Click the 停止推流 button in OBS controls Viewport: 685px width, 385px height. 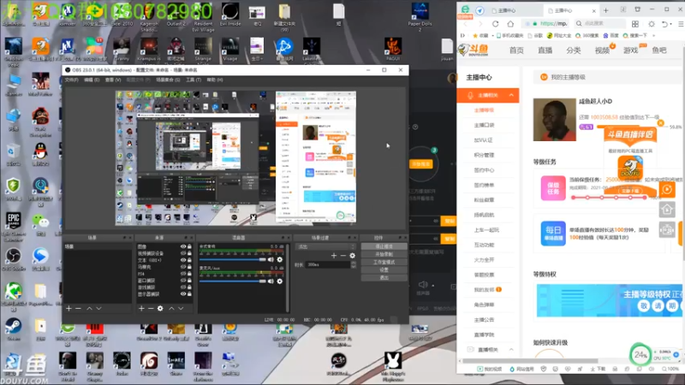[x=384, y=246]
